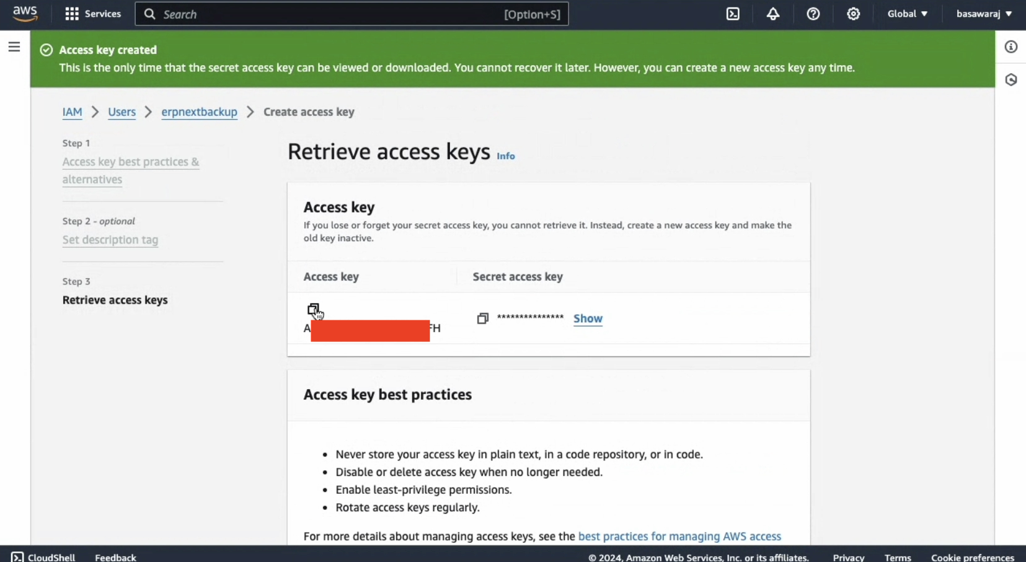Open CloudShell text in footer
This screenshot has height=562, width=1026.
tap(51, 557)
